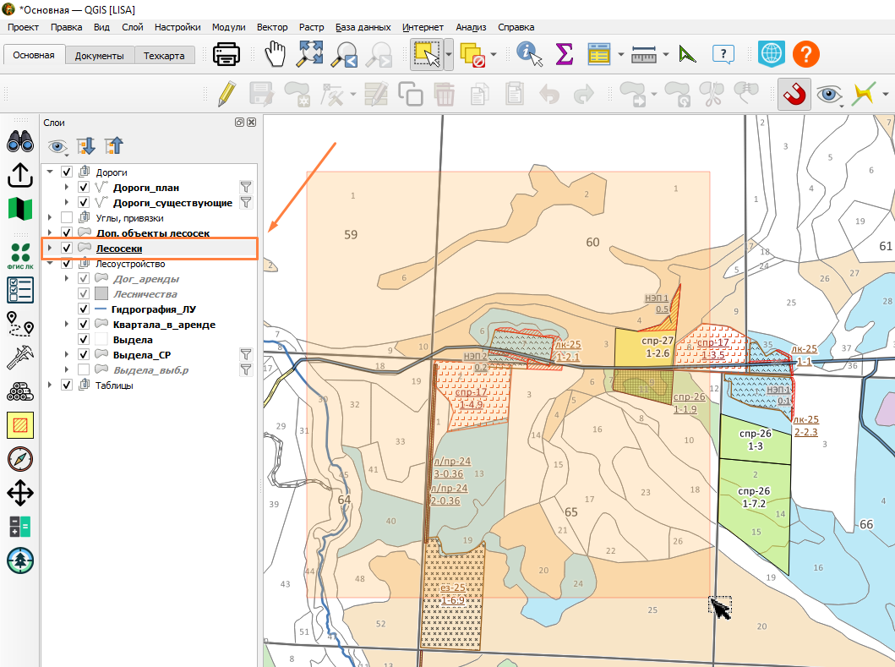Activate the Identify Features info tool
Image resolution: width=895 pixels, height=667 pixels.
coord(529,55)
